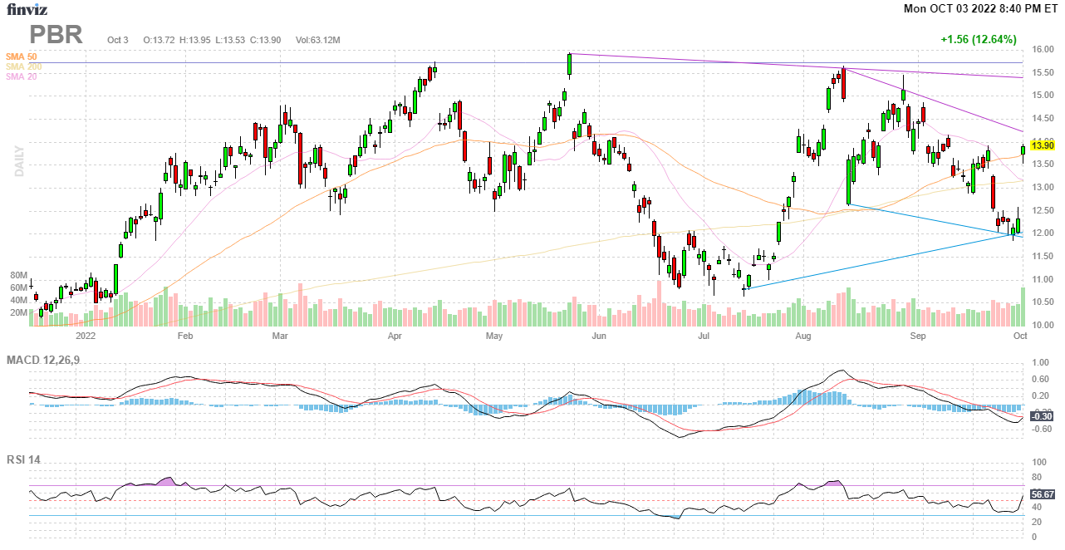
Task: Click the MACD 12,26,9 indicator title
Action: pos(49,360)
